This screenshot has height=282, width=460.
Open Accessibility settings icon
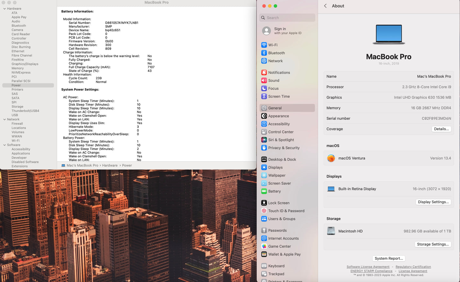(264, 124)
